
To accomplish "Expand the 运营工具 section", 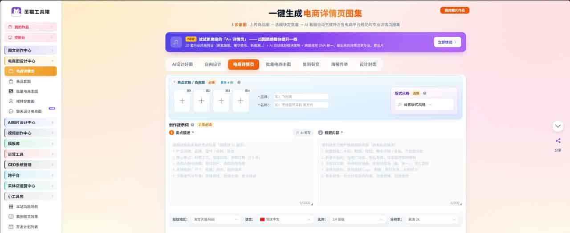I will pos(31,154).
